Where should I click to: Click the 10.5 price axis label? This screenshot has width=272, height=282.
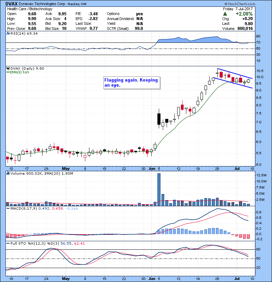click(x=260, y=71)
